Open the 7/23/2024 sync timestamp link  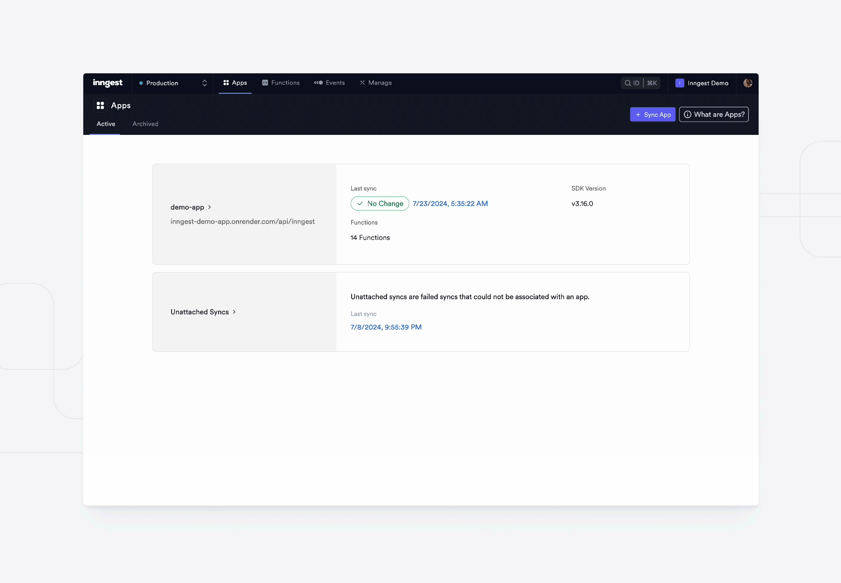tap(450, 203)
